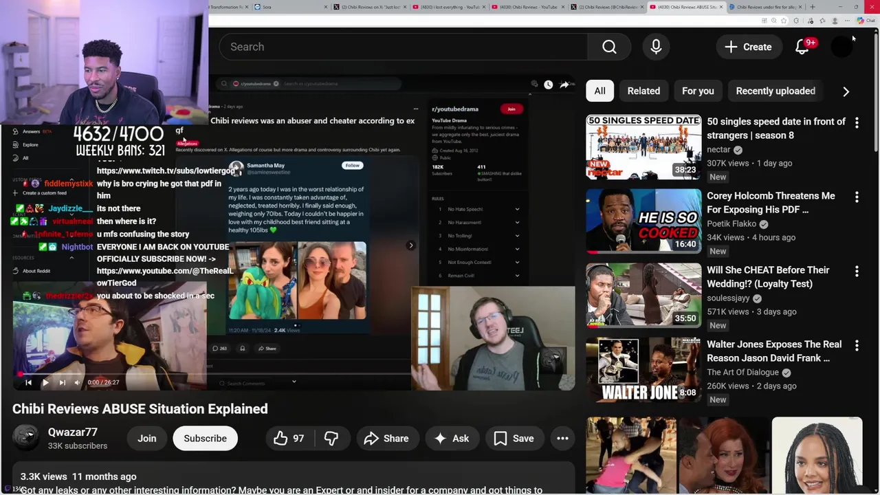The width and height of the screenshot is (880, 495).
Task: Open the title '50 singles speed date in front of strangers'
Action: pos(776,129)
